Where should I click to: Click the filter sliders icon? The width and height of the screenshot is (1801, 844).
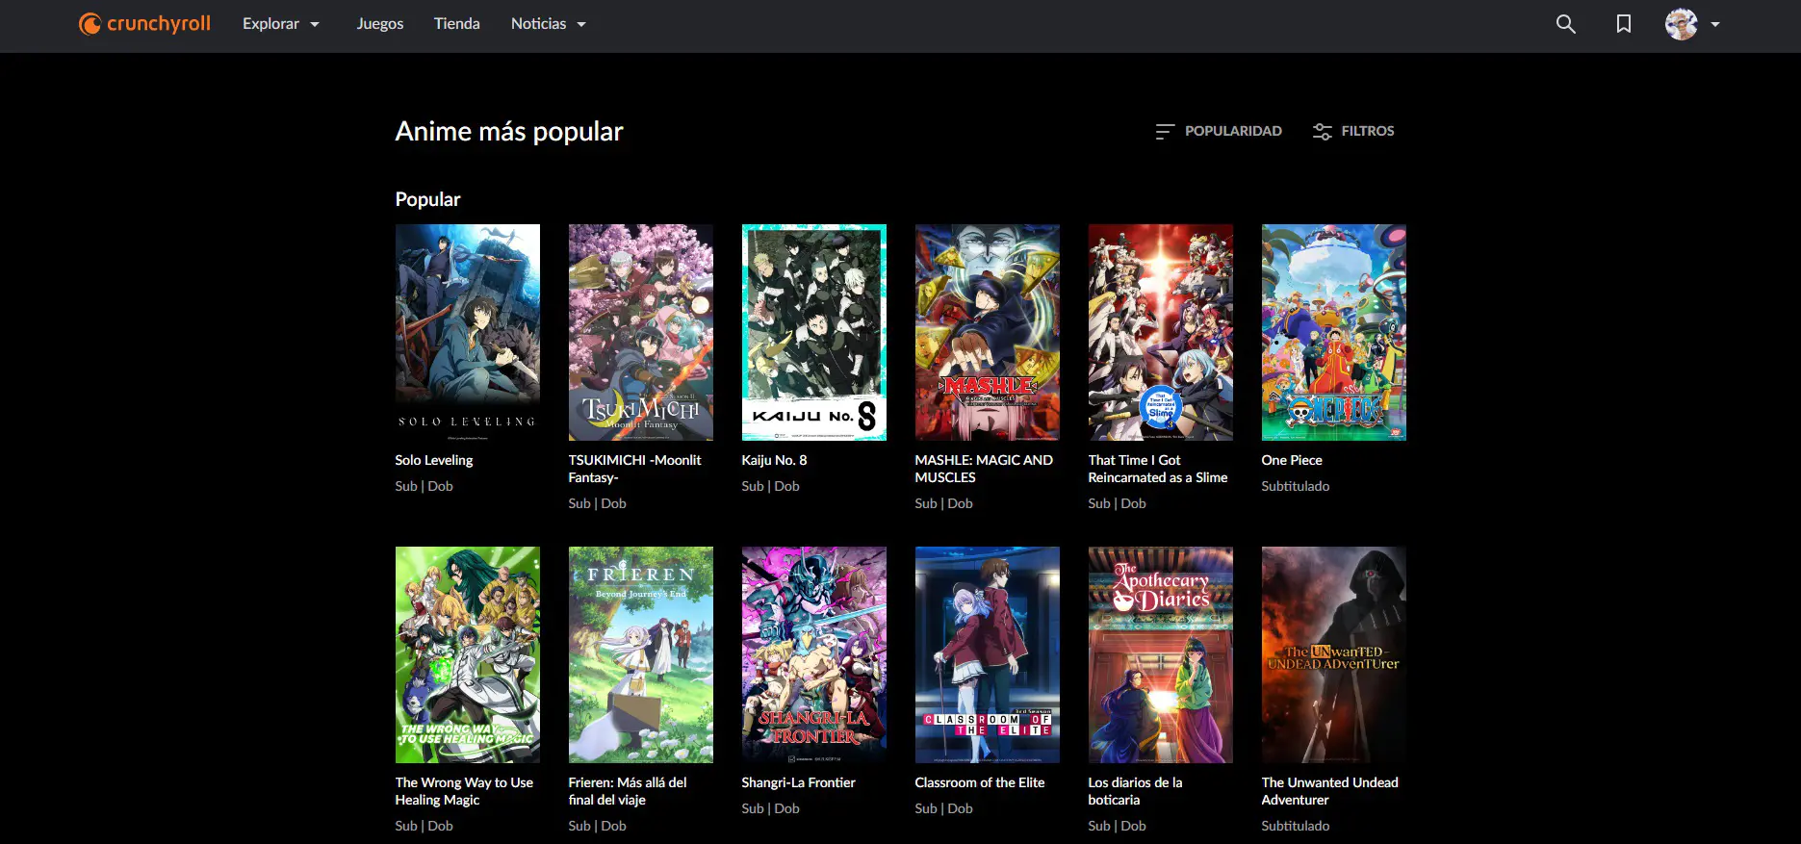click(x=1323, y=131)
